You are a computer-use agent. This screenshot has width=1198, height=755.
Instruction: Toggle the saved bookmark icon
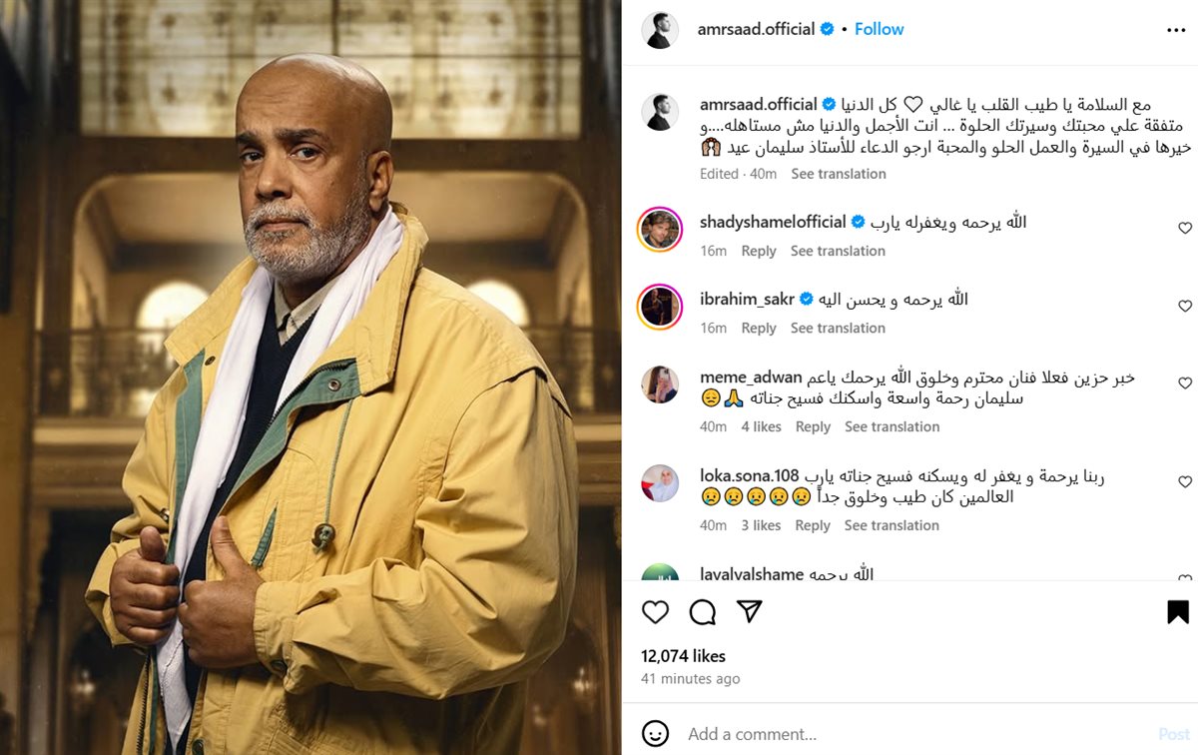coord(1178,612)
